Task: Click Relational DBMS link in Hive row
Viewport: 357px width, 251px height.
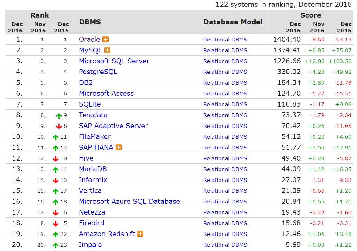Action: (x=225, y=158)
